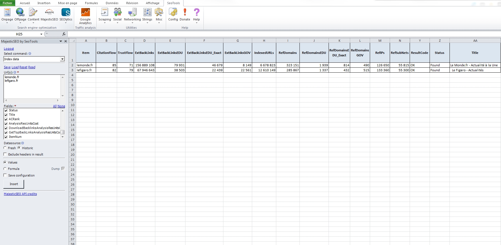This screenshot has width=501, height=245.
Task: Toggle the ItemNum field checkbox
Action: tap(6, 137)
